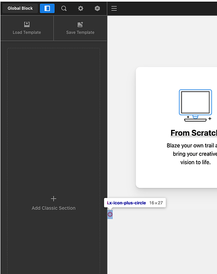217x274 pixels.
Task: Select the From Scratch card
Action: (176, 127)
